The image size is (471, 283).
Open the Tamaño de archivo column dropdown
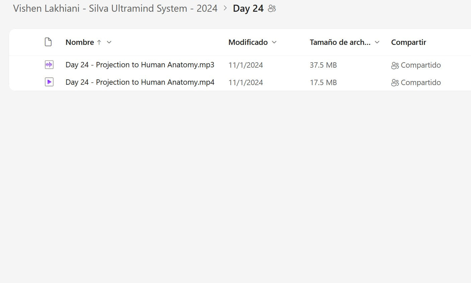[377, 42]
